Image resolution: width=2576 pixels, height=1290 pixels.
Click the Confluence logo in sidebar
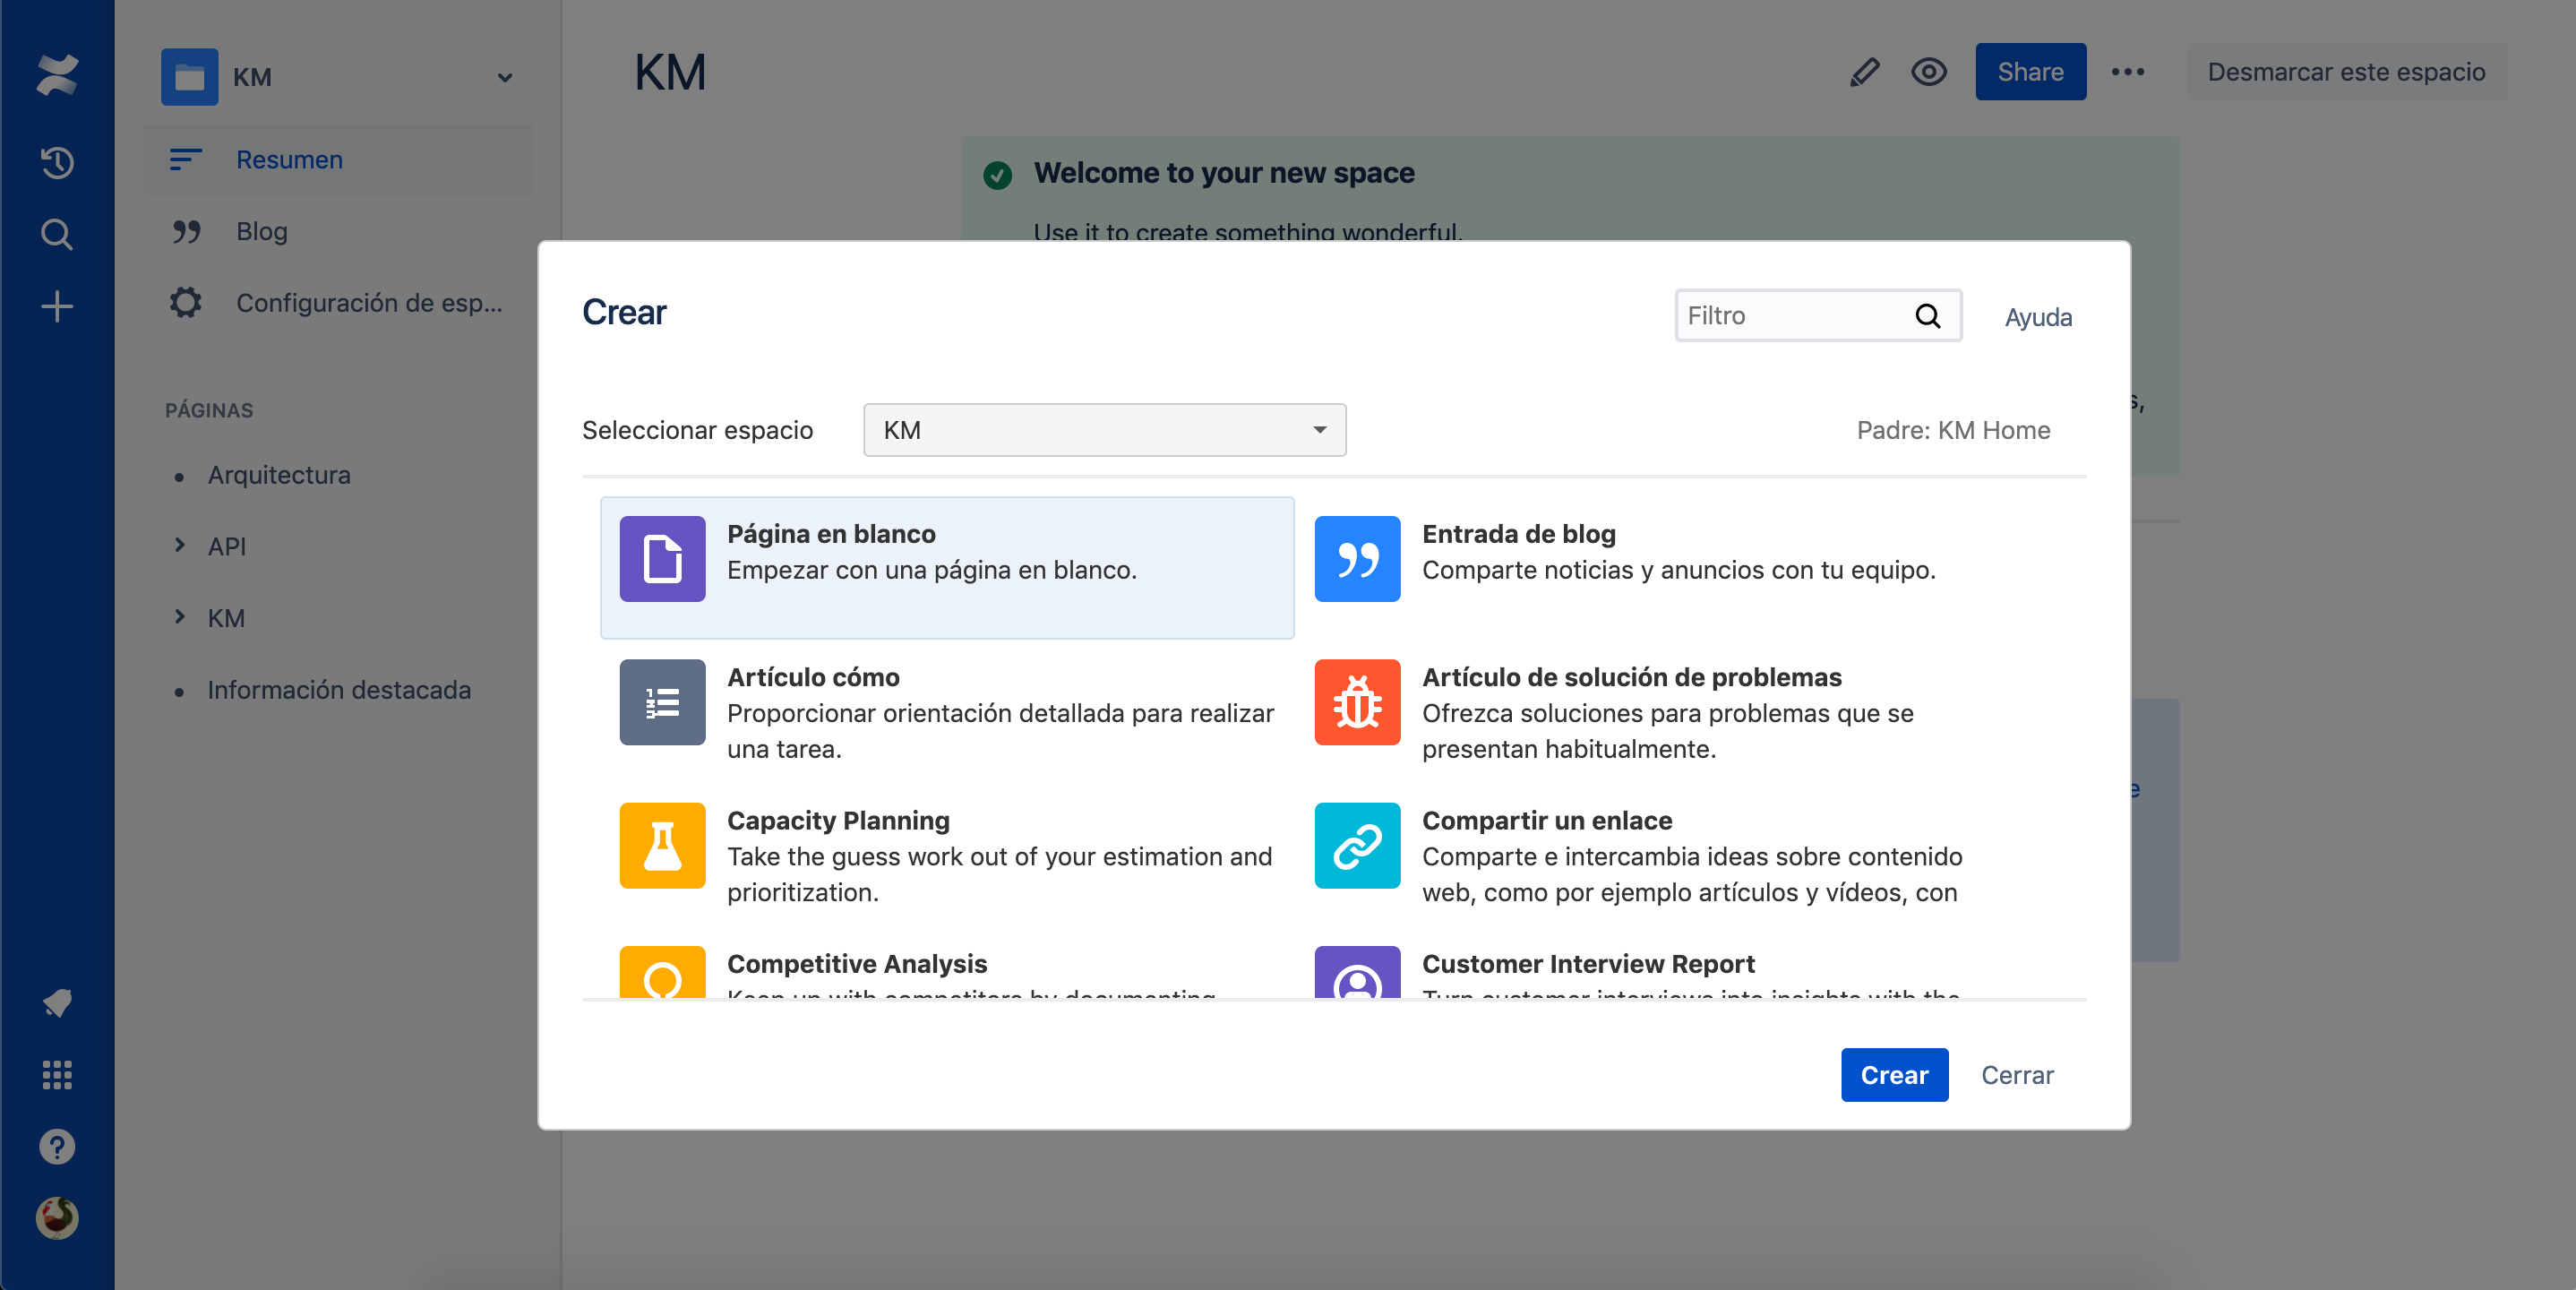click(57, 75)
